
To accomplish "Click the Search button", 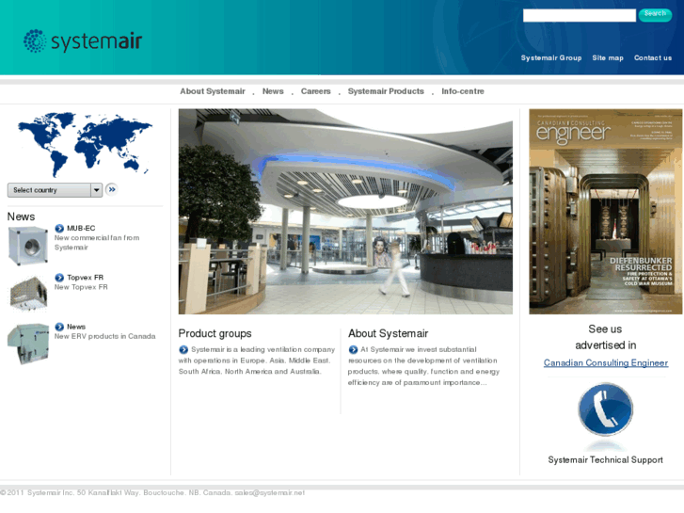I will pos(655,14).
